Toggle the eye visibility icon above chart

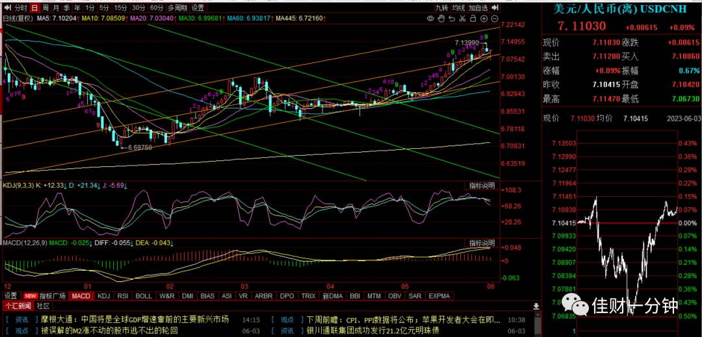(x=430, y=19)
